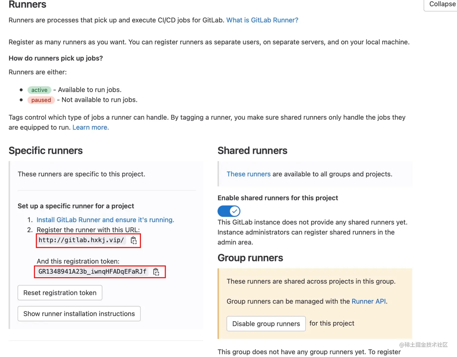Screen dimensions: 457x357
Task: Click the green 'active' status badge
Action: tap(39, 90)
